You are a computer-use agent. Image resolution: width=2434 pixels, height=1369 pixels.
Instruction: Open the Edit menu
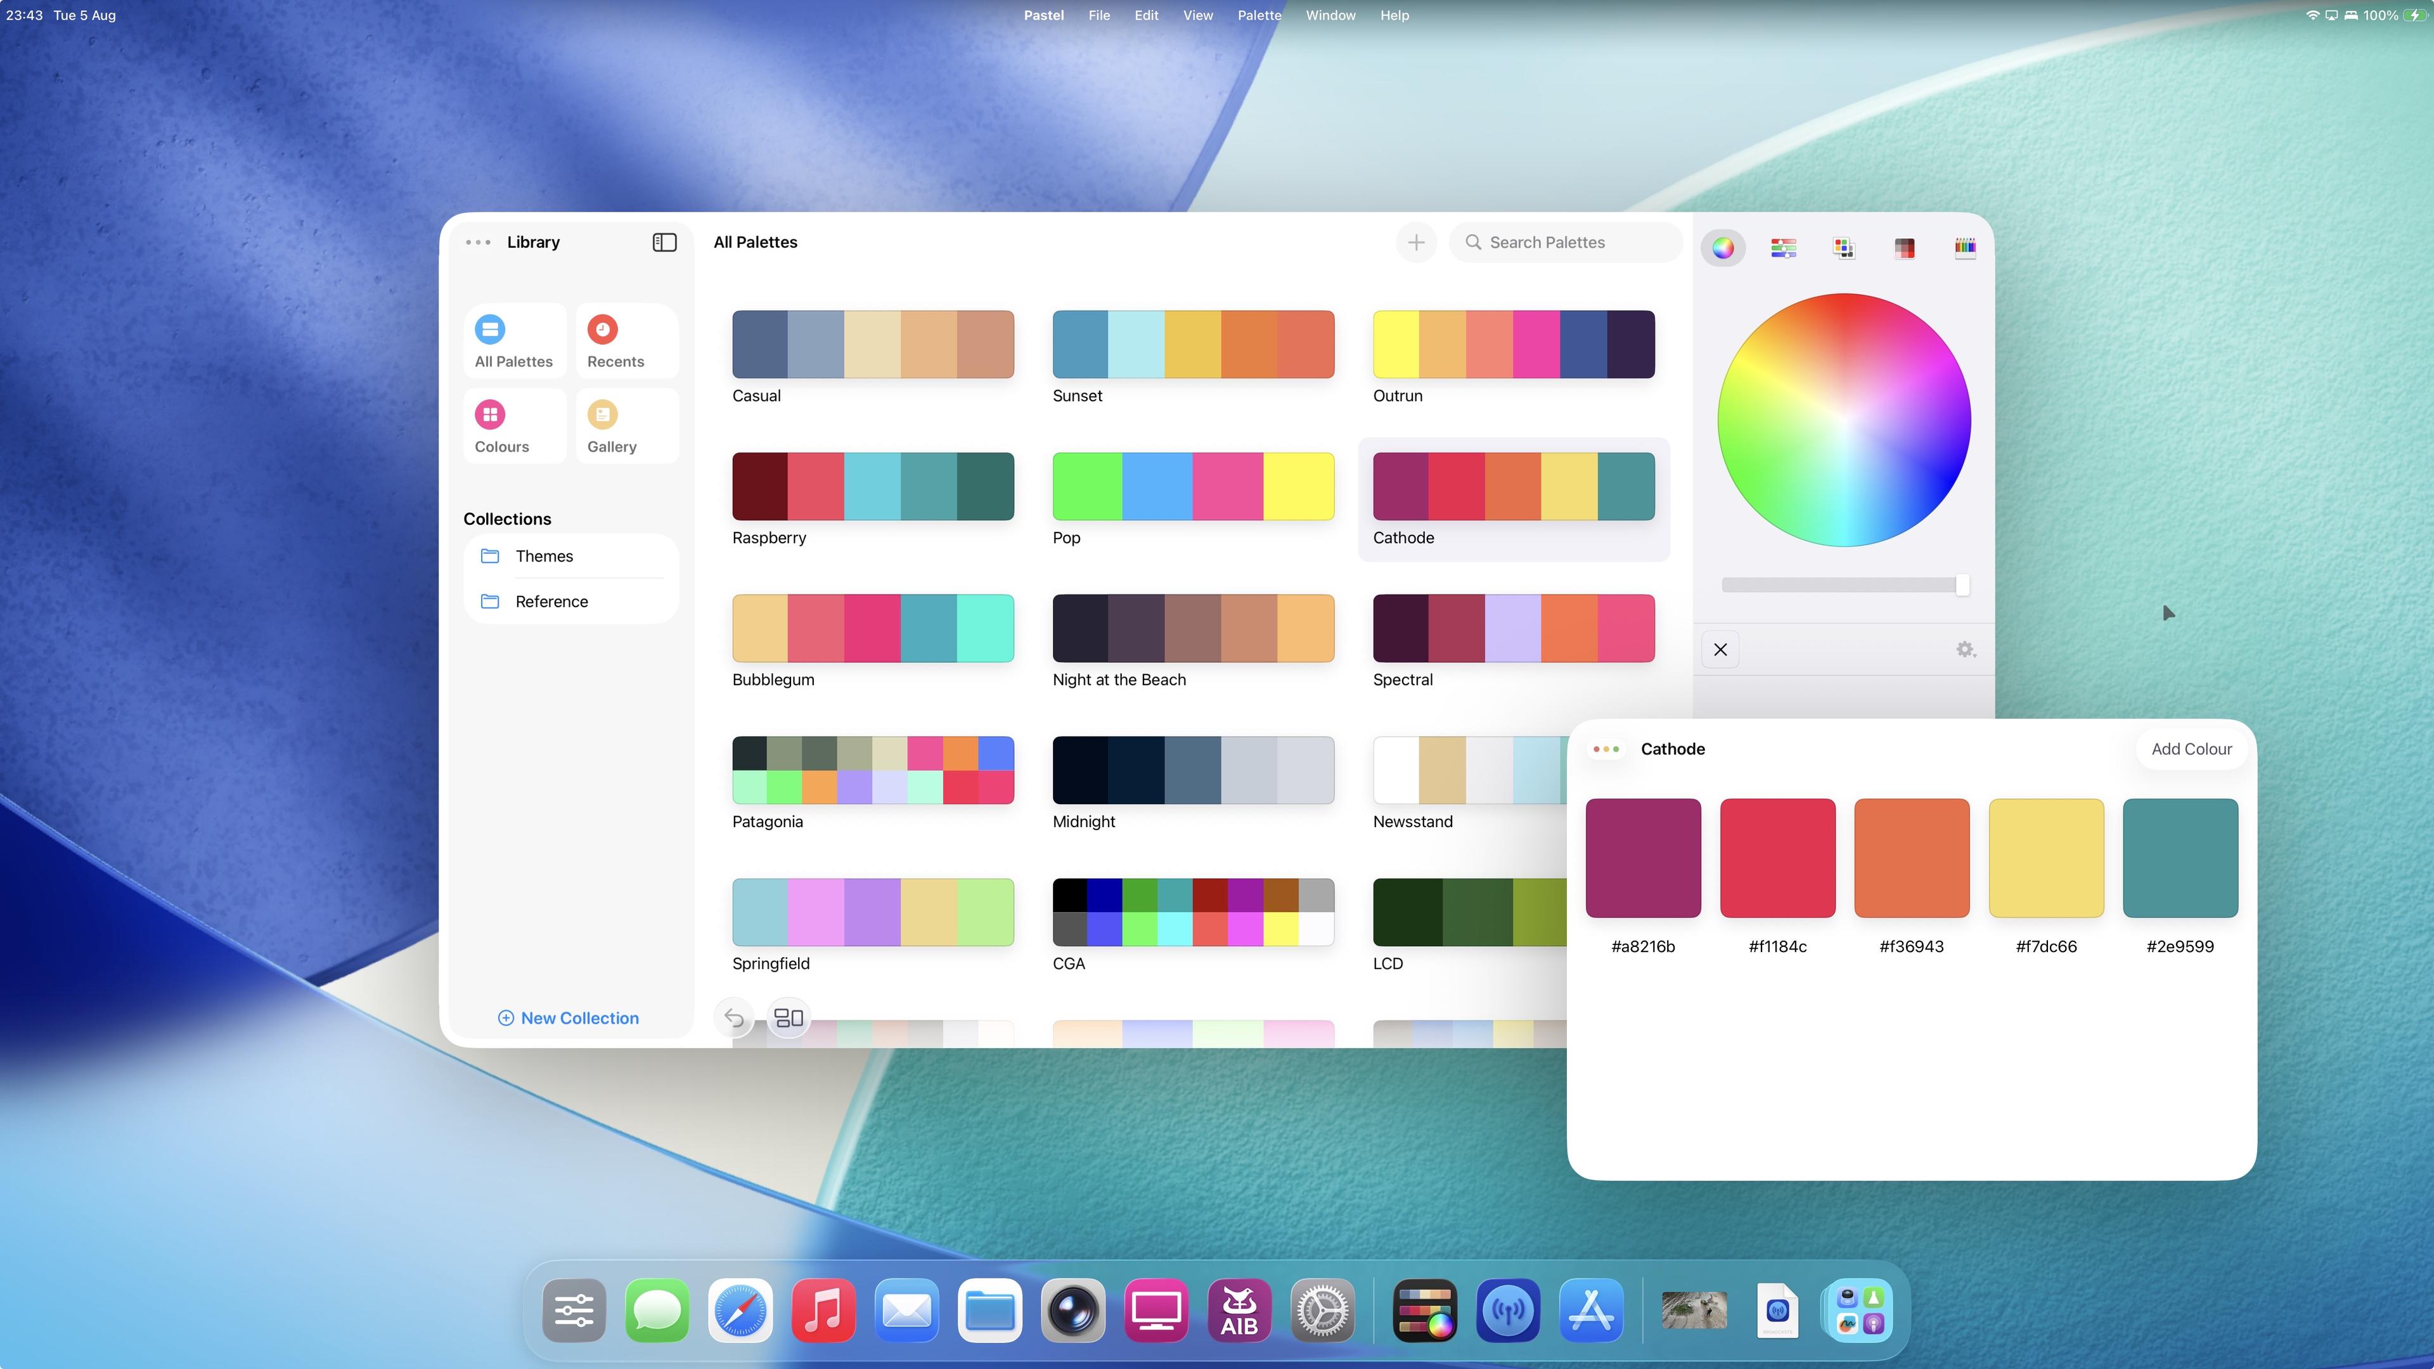tap(1146, 15)
